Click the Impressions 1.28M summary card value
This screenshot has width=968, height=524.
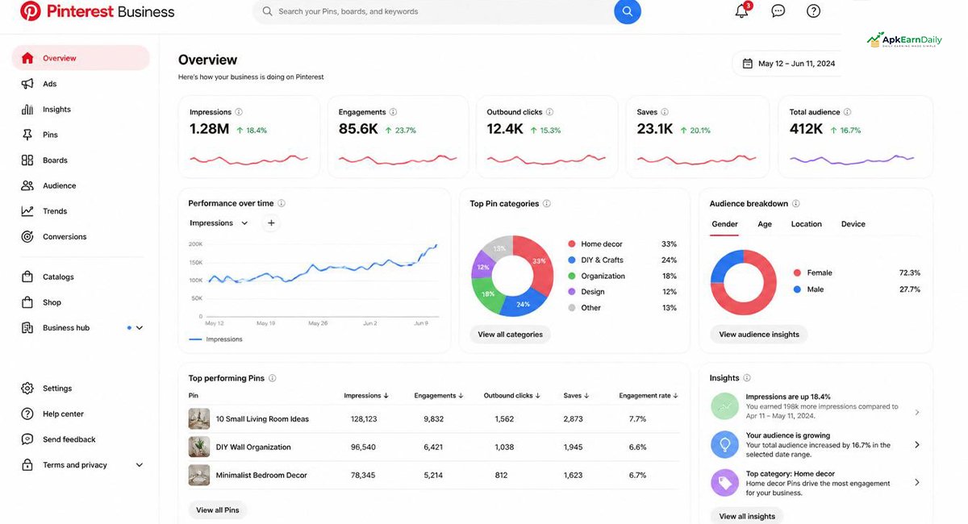coord(210,130)
